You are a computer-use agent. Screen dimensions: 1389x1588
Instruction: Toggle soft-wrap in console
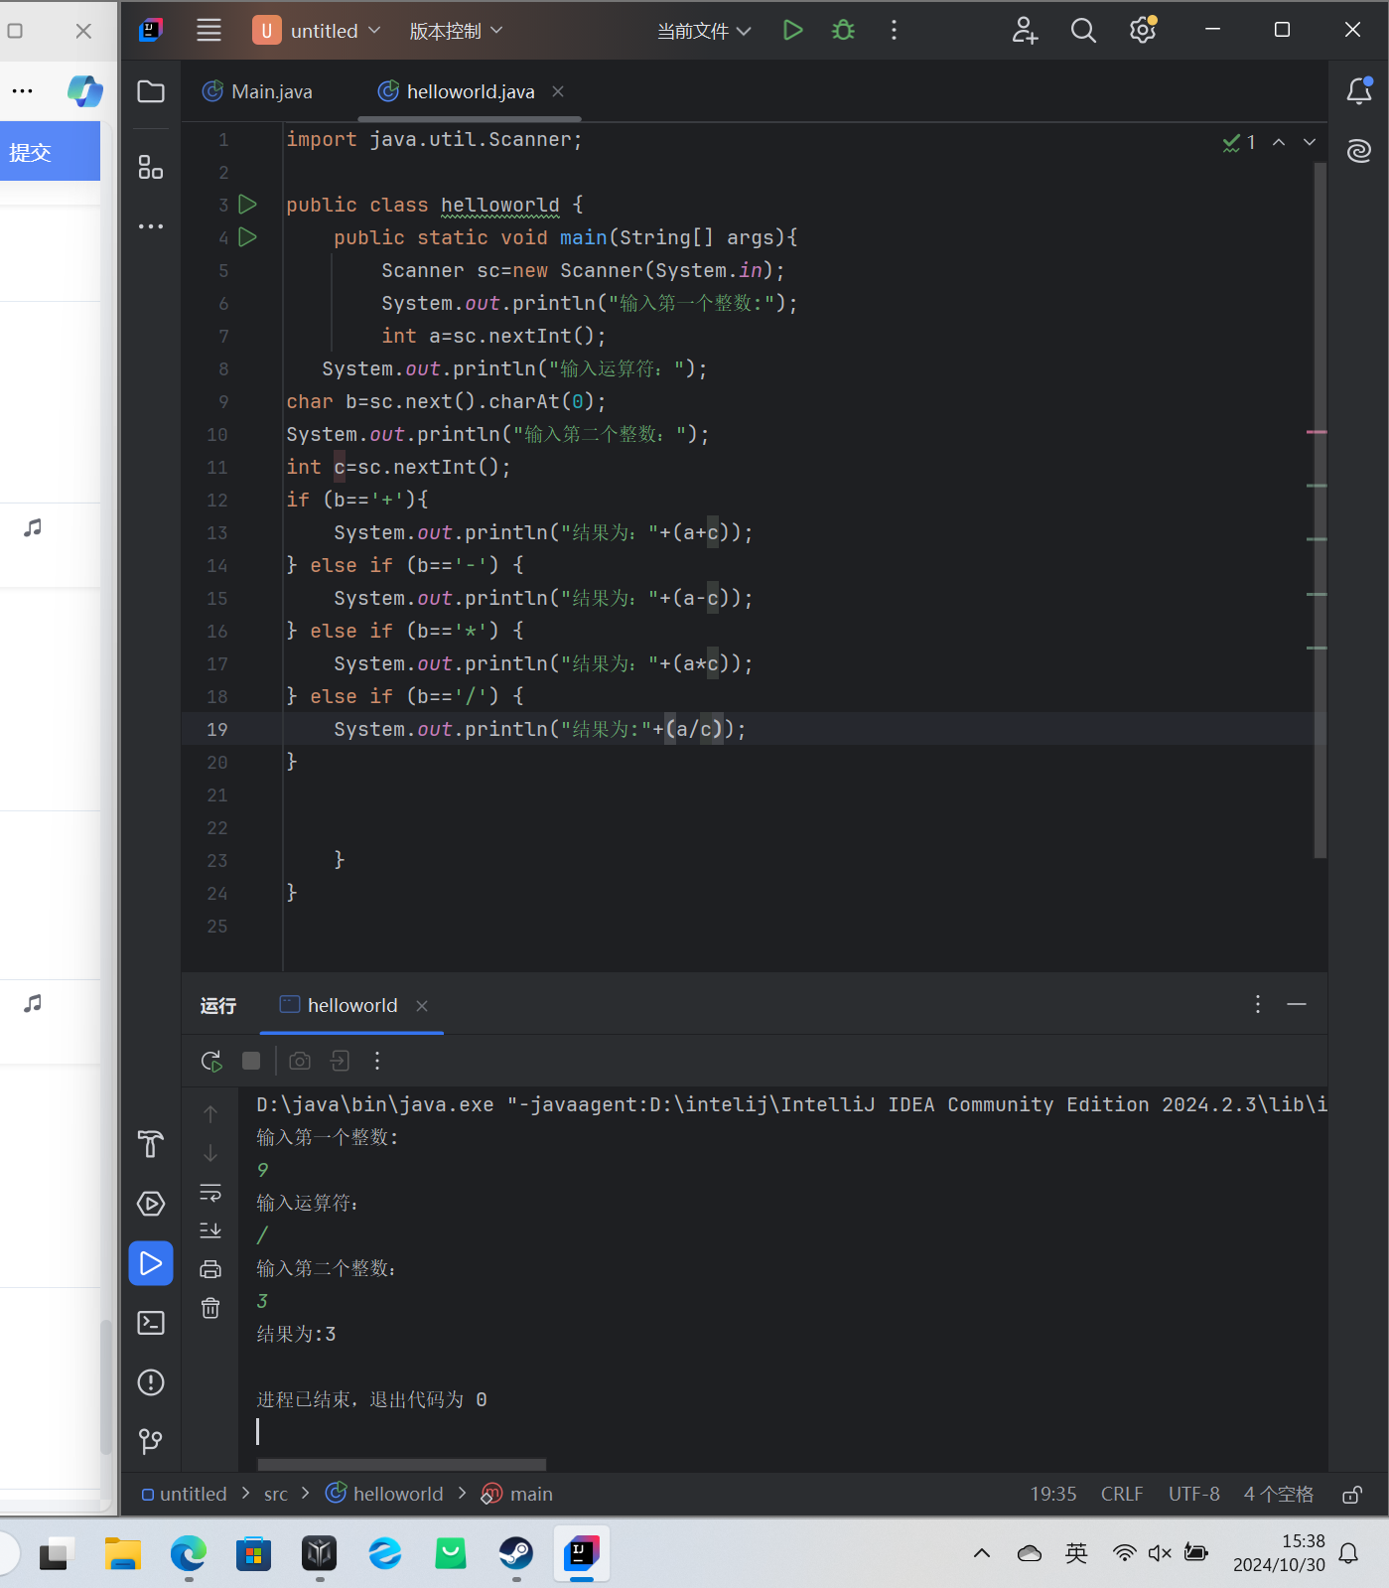[210, 1192]
